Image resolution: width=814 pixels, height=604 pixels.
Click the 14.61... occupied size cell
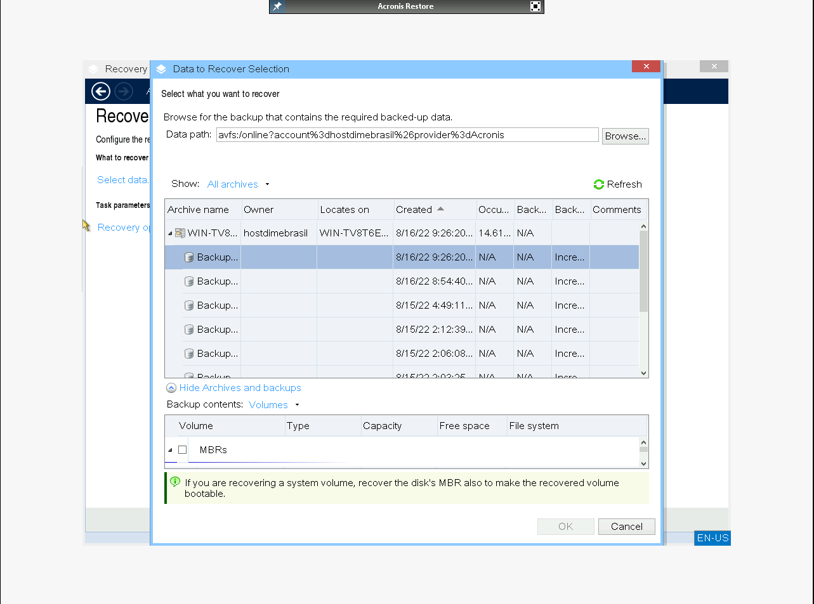(495, 233)
